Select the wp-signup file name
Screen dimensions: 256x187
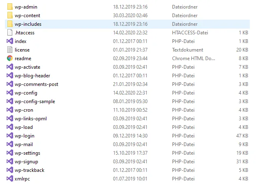tap(26, 162)
